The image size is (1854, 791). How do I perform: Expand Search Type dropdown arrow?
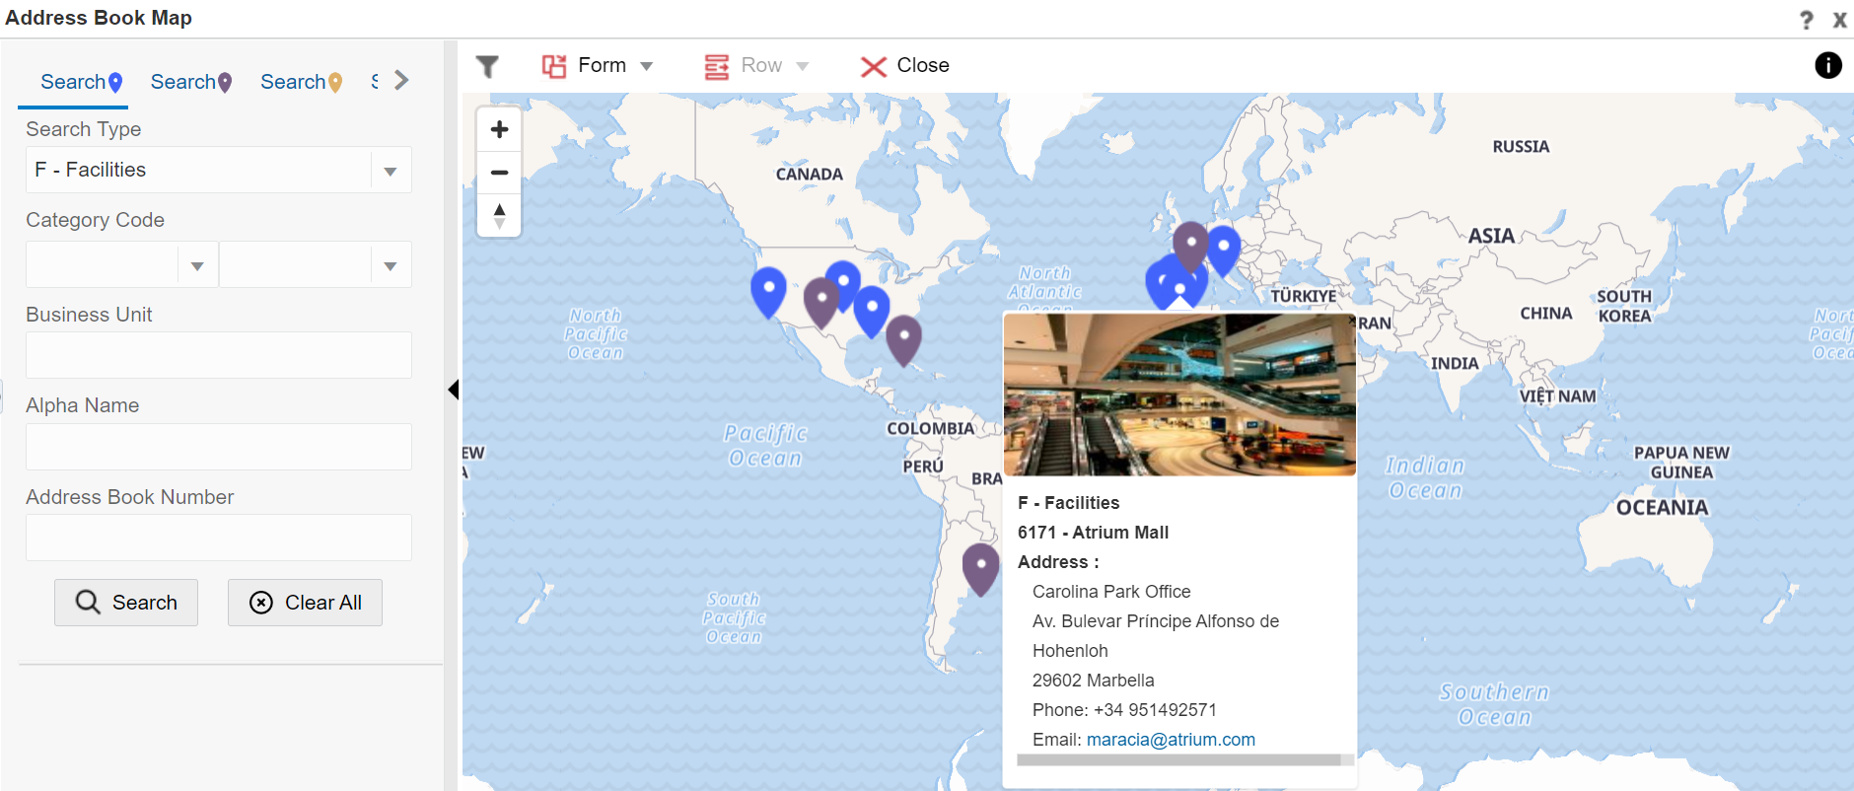(x=391, y=171)
